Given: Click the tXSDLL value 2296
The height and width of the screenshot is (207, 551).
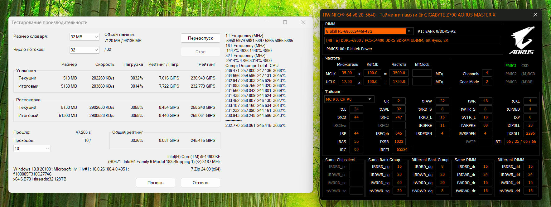Looking at the screenshot, I should 530,133.
